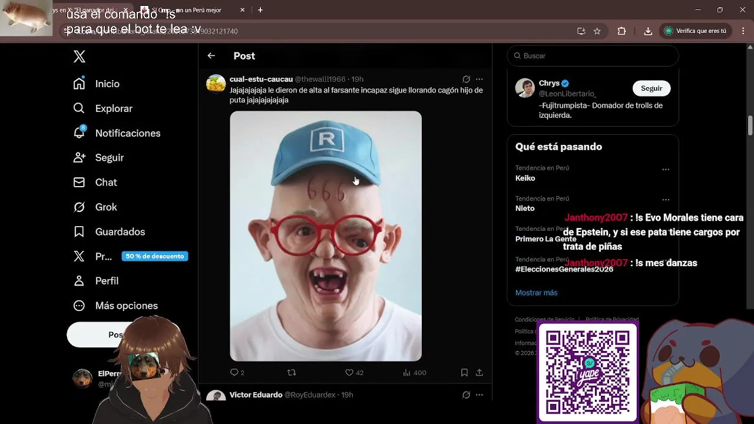
Task: Click the 'Verifica que eres tú' profile button
Action: [696, 31]
